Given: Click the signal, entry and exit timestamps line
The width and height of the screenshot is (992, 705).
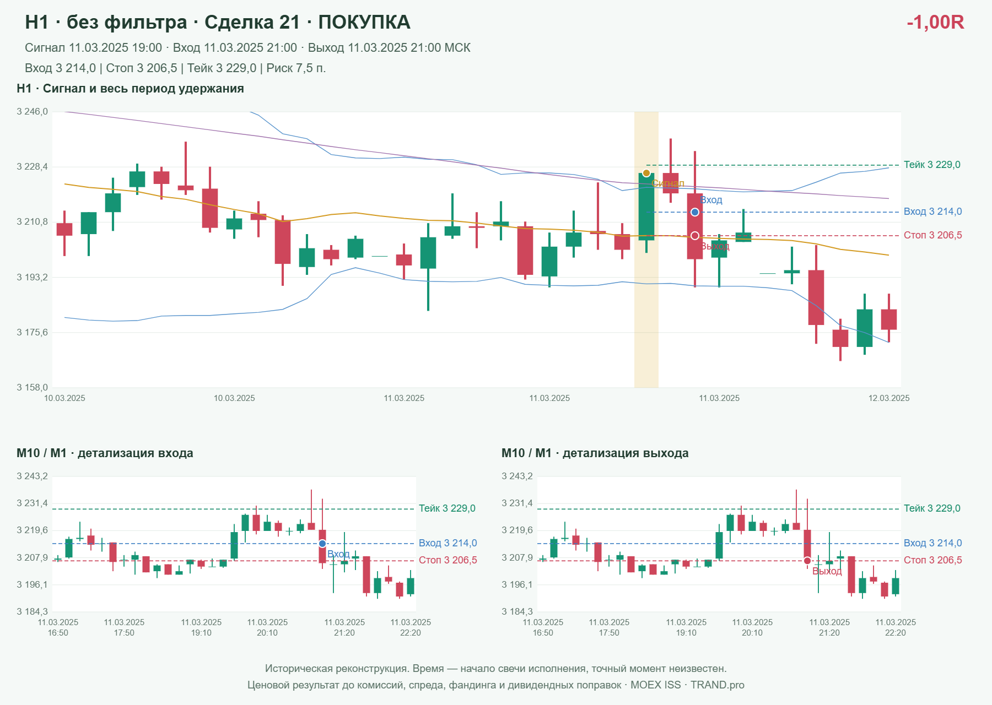Looking at the screenshot, I should coord(247,48).
